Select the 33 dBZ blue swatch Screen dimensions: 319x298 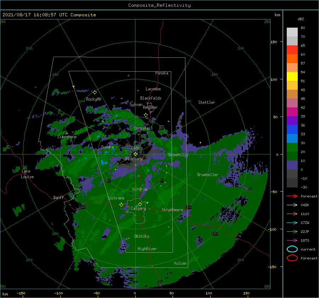click(292, 129)
